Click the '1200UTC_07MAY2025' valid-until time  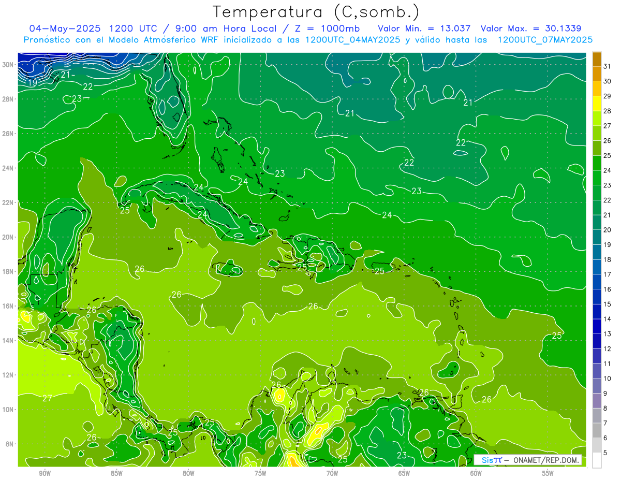545,40
